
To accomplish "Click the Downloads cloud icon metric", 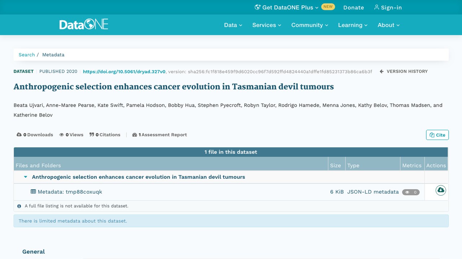I will (x=19, y=135).
